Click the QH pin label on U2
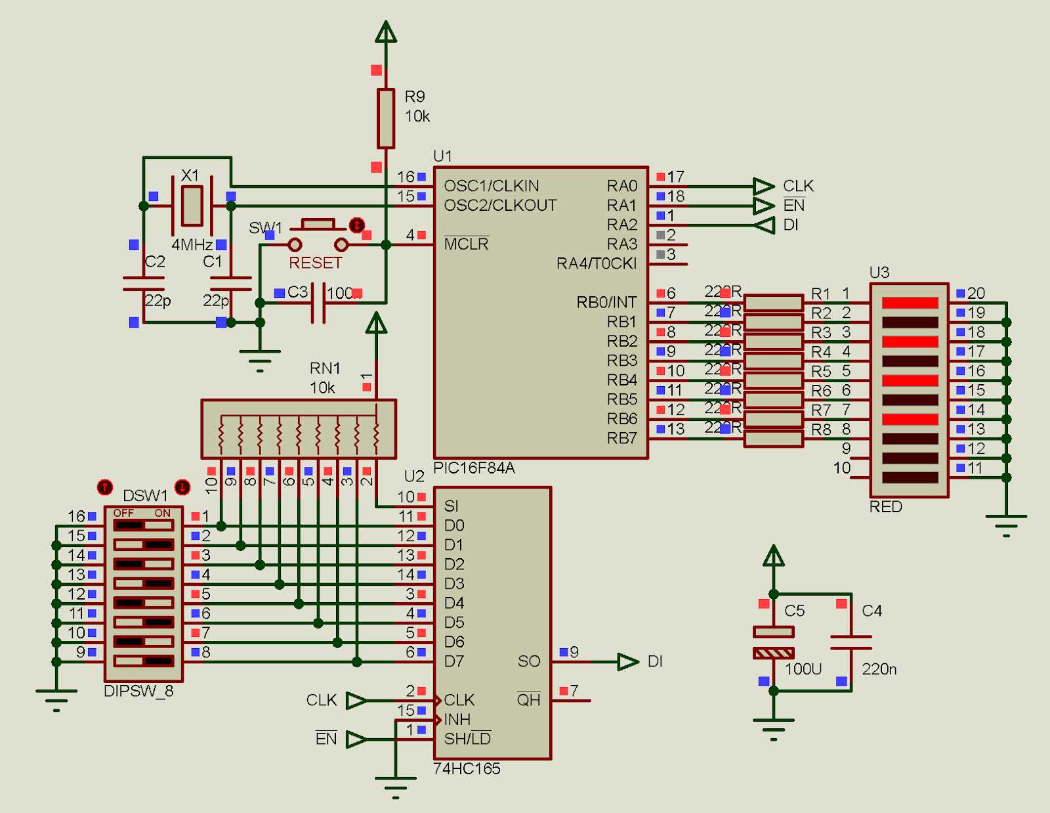Viewport: 1050px width, 813px height. click(528, 700)
